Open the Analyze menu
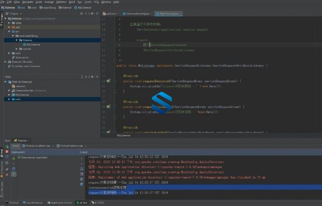 click(x=49, y=2)
